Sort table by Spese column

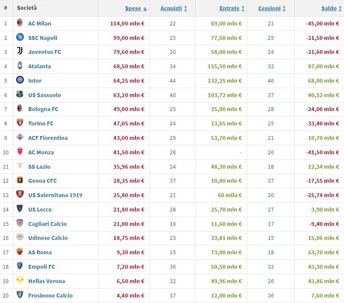pyautogui.click(x=133, y=8)
